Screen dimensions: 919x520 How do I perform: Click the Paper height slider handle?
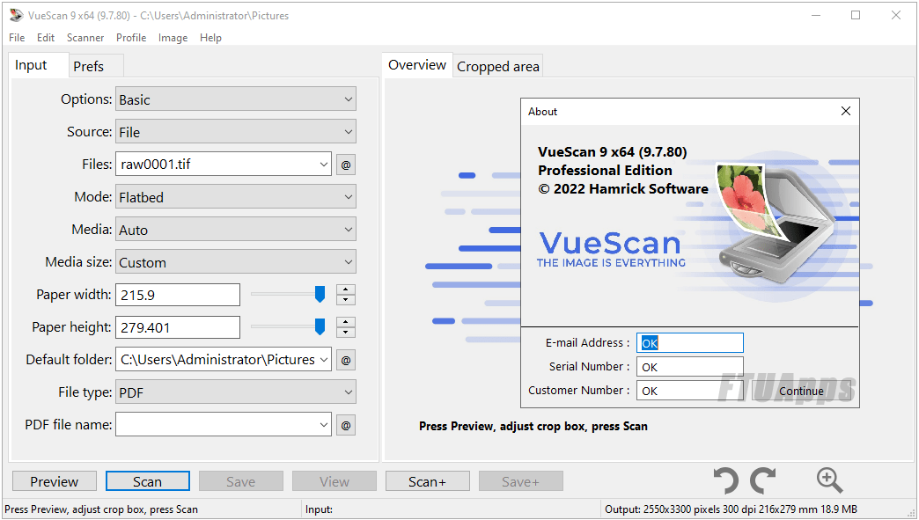click(x=320, y=326)
